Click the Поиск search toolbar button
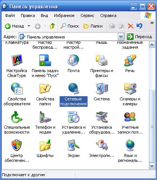This screenshot has width=157, height=180. pyautogui.click(x=69, y=26)
